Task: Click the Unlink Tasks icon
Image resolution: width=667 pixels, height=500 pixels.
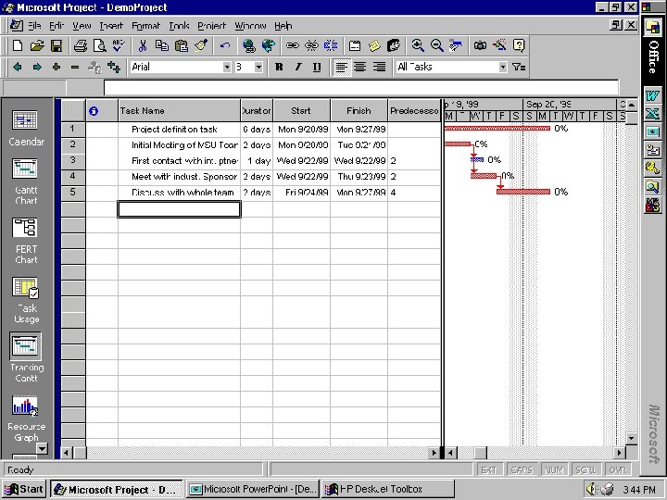Action: point(311,45)
